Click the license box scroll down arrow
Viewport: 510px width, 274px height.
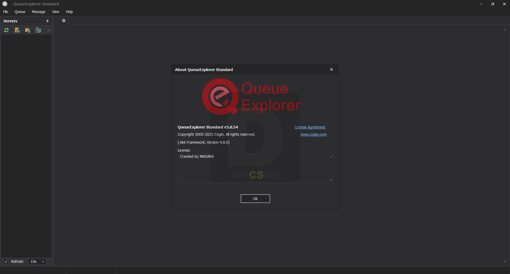point(331,180)
